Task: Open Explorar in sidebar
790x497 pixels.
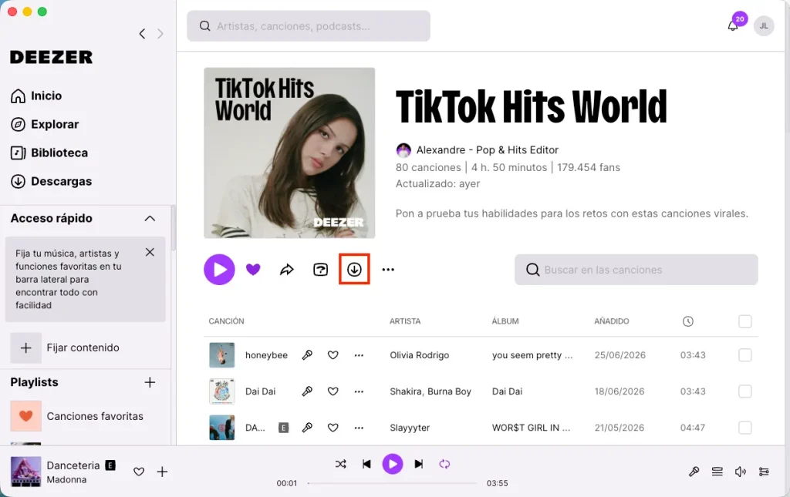Action: pos(45,124)
